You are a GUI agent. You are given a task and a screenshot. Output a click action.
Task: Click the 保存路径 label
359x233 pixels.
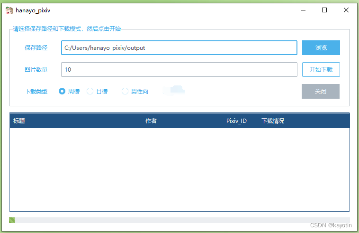[x=36, y=48]
